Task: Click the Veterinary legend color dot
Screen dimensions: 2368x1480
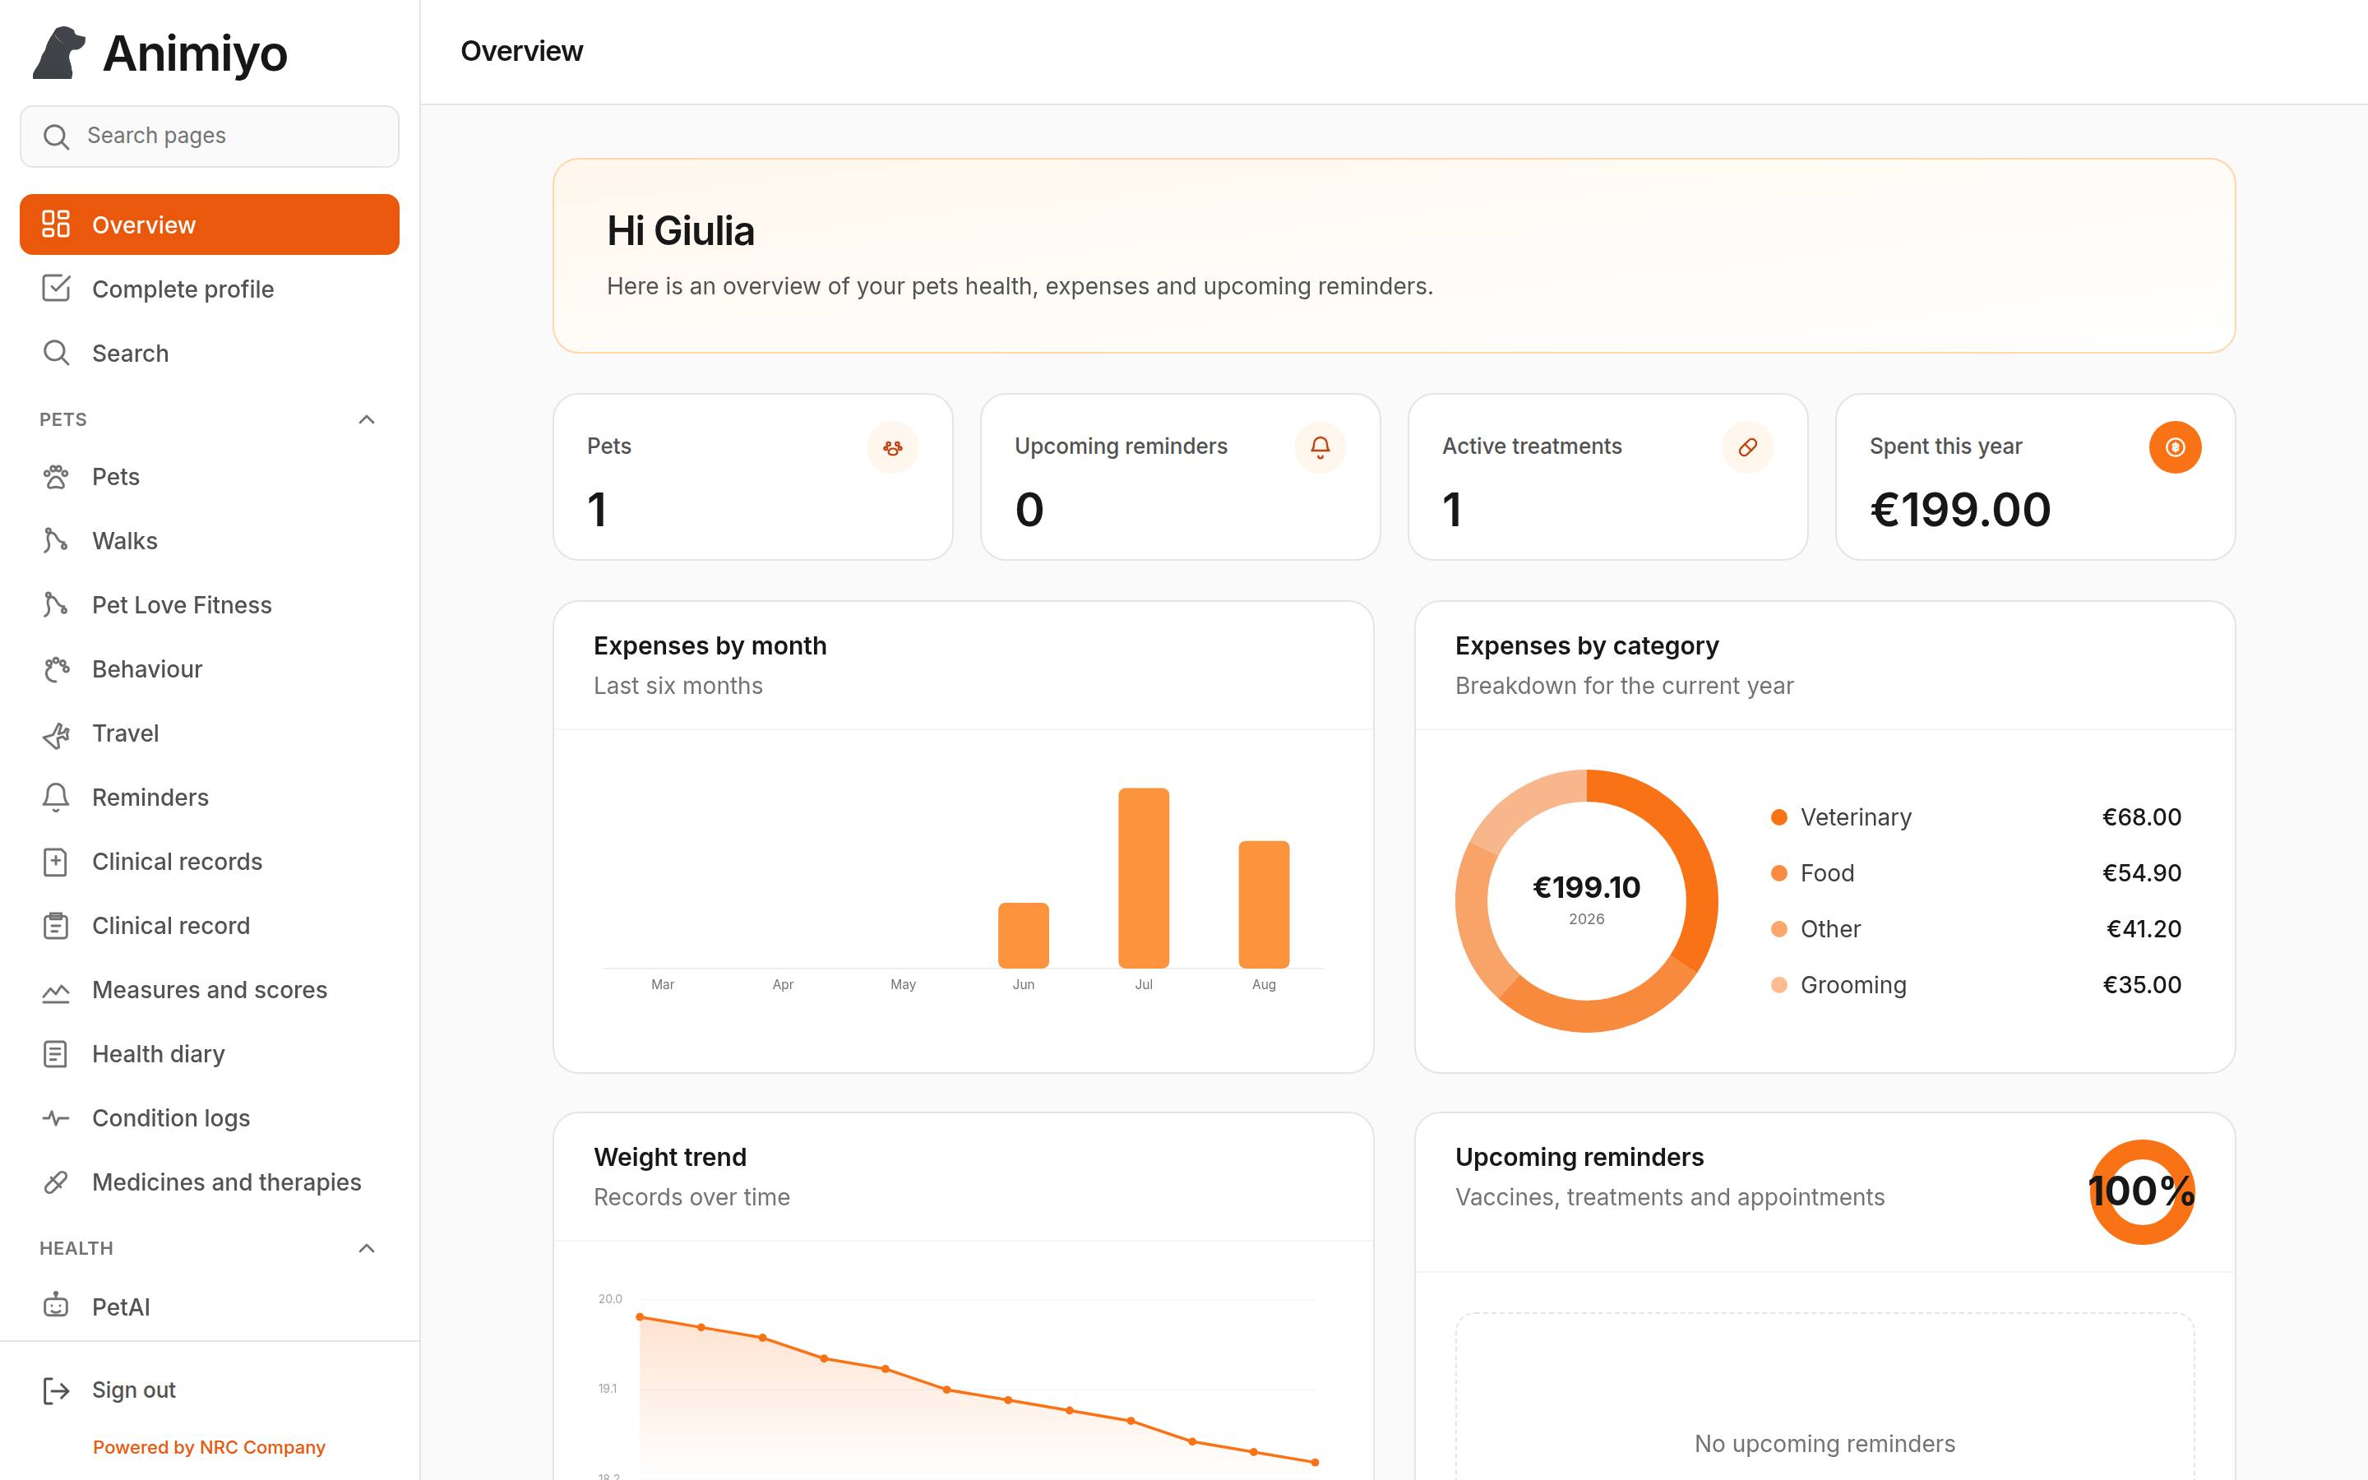Action: point(1779,817)
